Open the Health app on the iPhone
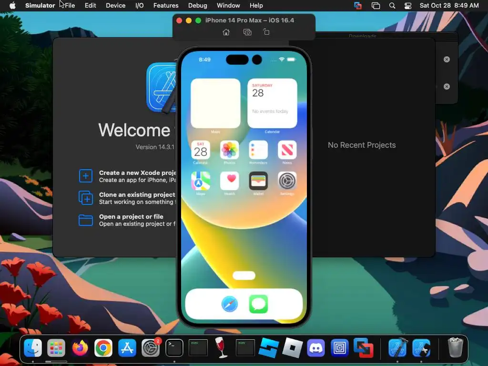The width and height of the screenshot is (488, 366). 229,181
